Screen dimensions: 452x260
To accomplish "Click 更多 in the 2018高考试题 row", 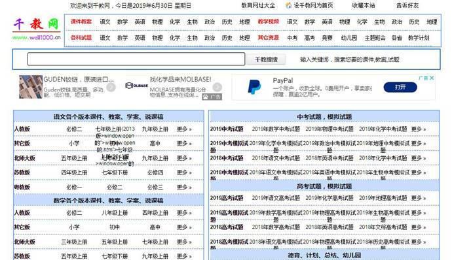I will click(x=419, y=227).
